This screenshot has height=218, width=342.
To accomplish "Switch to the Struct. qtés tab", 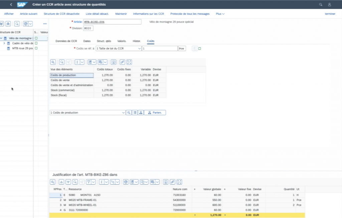I will [104, 41].
